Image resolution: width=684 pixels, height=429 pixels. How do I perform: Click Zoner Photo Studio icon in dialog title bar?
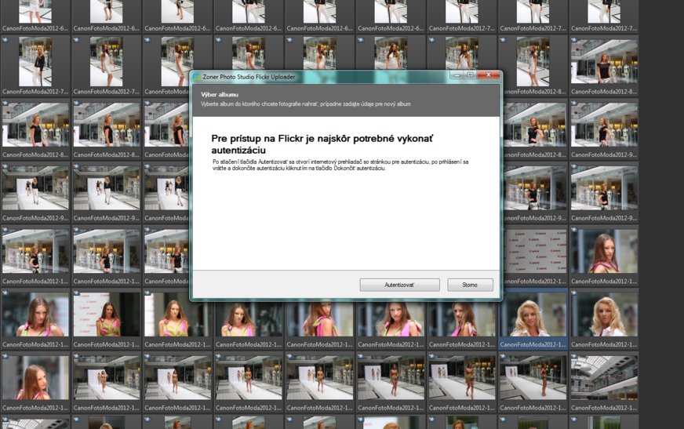(197, 77)
